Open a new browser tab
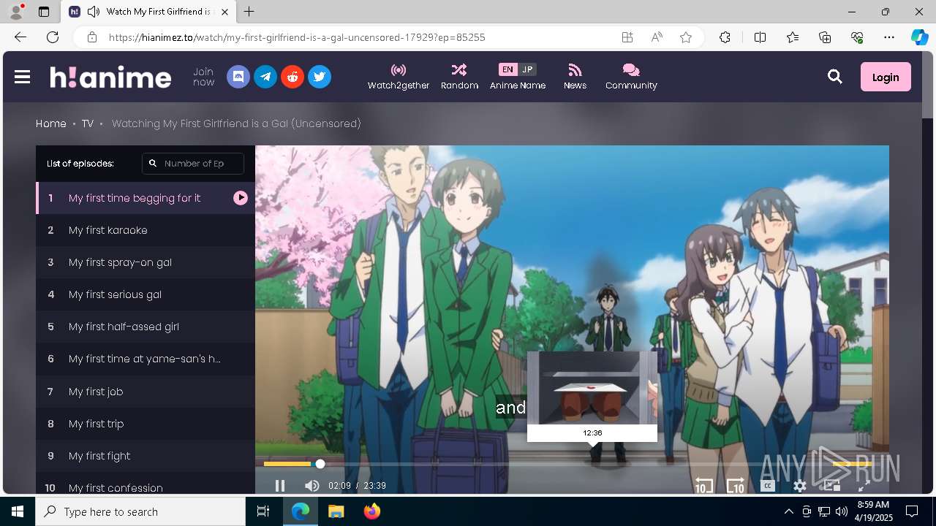 tap(249, 12)
